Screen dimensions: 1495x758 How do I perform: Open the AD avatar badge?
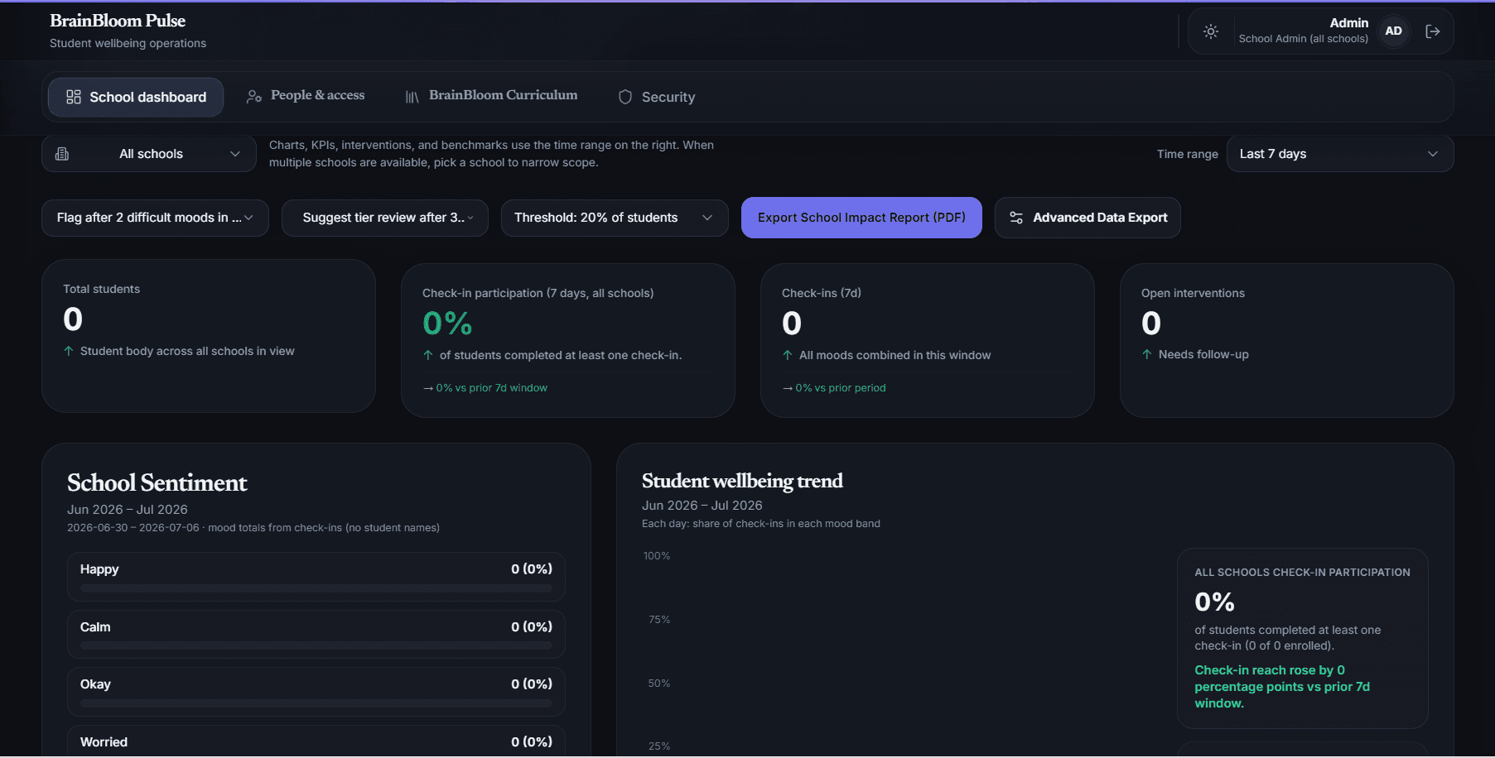(1393, 31)
